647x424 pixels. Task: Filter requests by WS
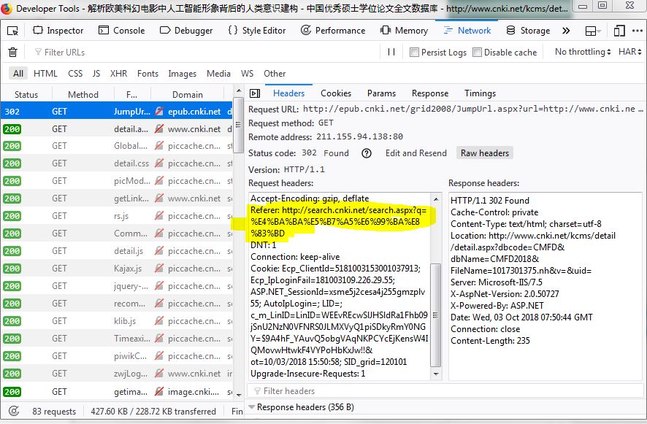pos(247,74)
